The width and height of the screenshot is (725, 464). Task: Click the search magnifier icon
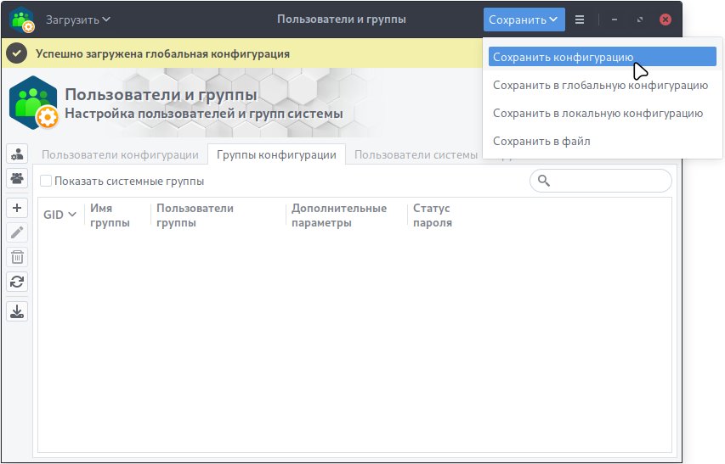(x=544, y=181)
